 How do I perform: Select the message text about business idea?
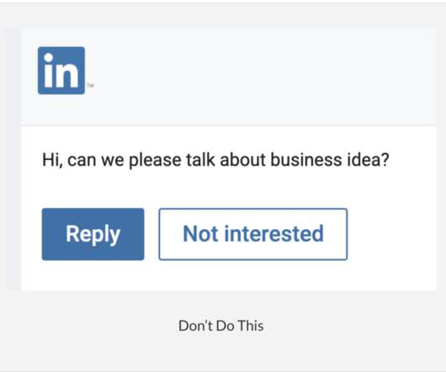215,160
